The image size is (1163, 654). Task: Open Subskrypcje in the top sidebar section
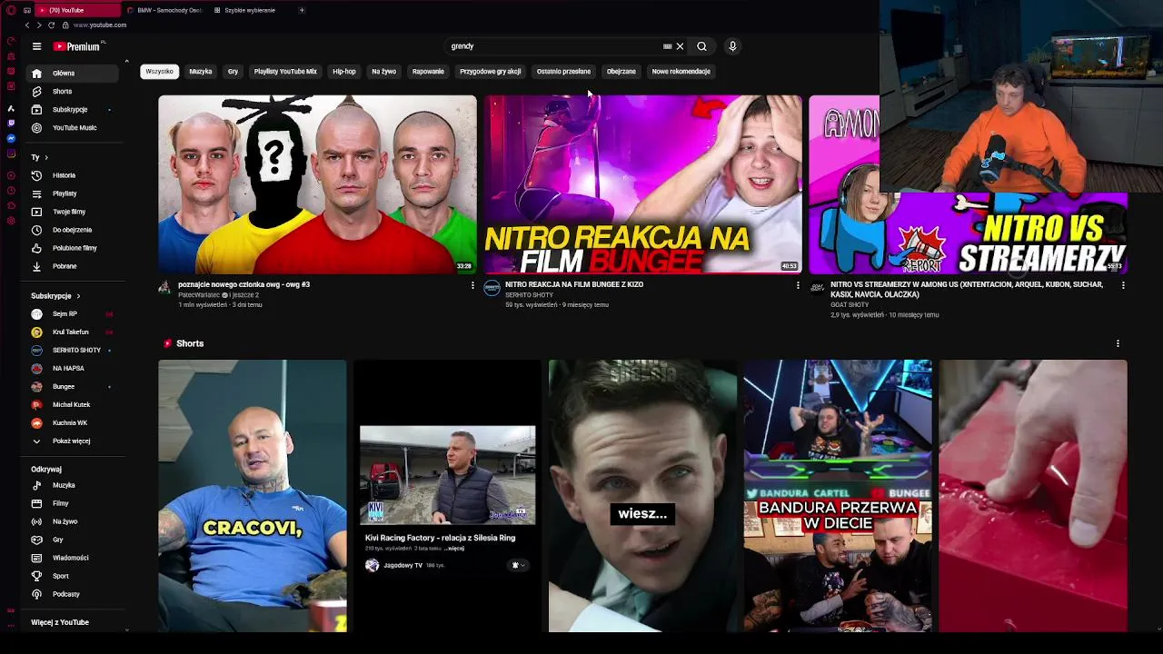(73, 109)
